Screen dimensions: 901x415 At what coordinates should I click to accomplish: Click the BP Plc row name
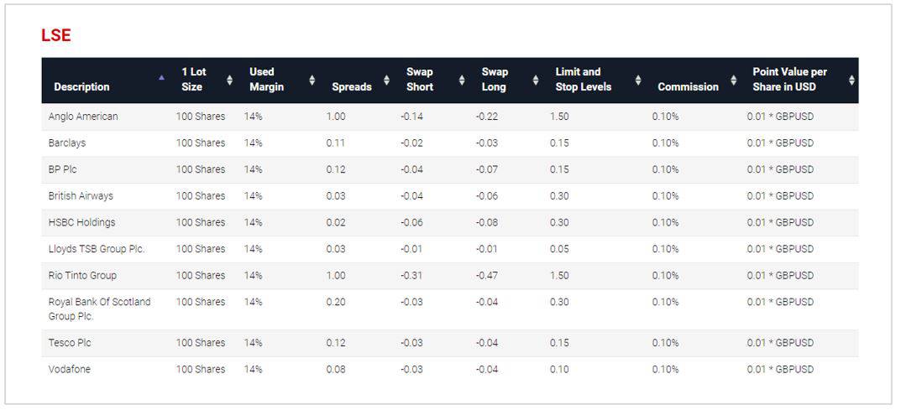(63, 169)
